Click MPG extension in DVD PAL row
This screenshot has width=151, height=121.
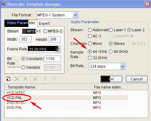click(97, 108)
